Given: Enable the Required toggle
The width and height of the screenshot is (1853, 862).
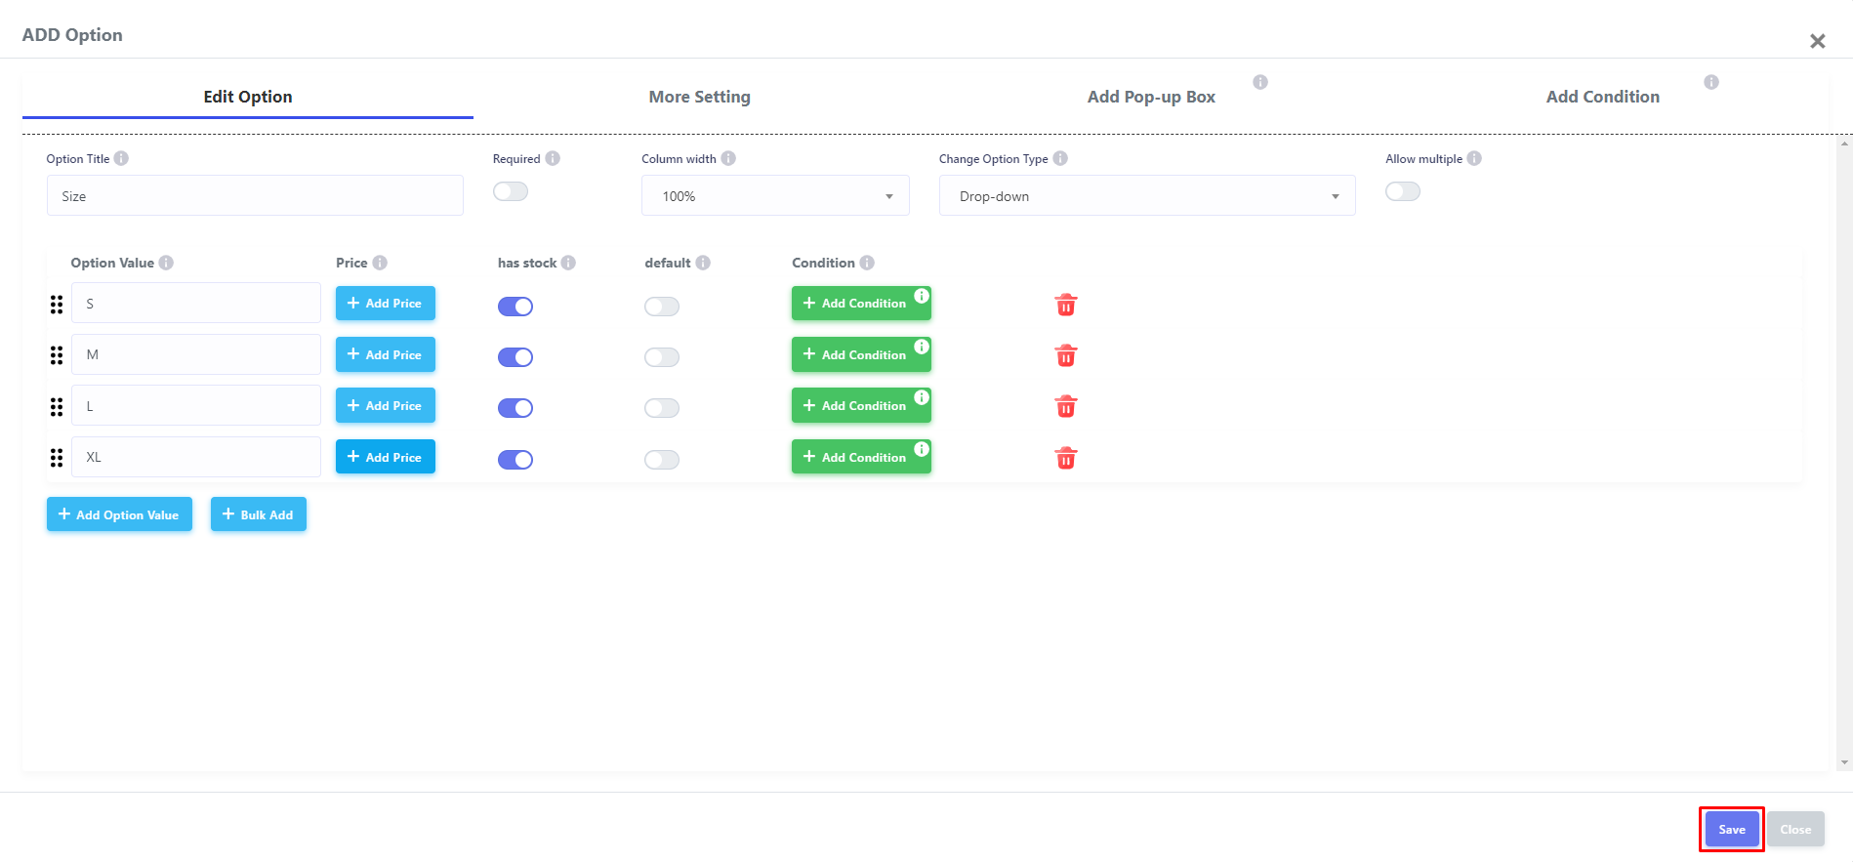Looking at the screenshot, I should (511, 191).
